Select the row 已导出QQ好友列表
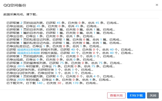 [x=50, y=73]
